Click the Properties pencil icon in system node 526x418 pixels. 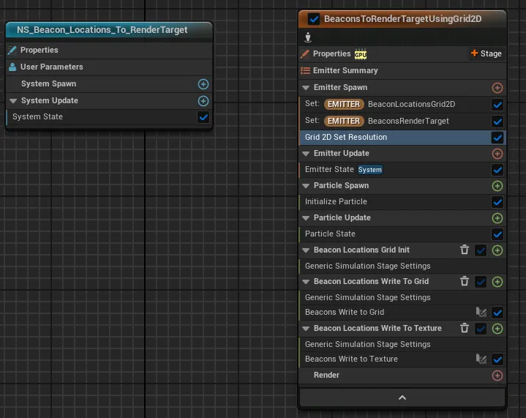click(x=12, y=50)
